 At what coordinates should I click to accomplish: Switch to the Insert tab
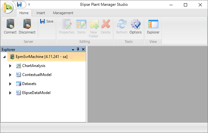[x=41, y=13]
